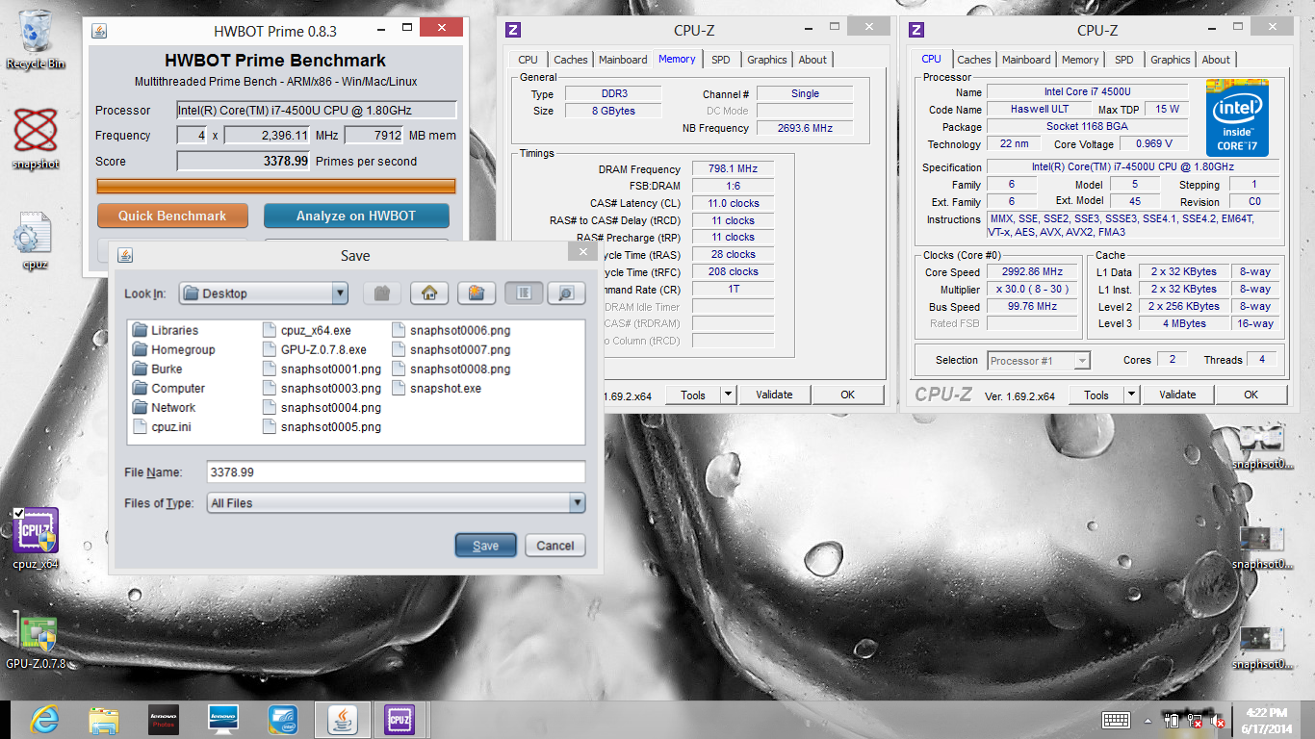Click Analyze on HWBOT button
The image size is (1315, 739).
pyautogui.click(x=356, y=216)
